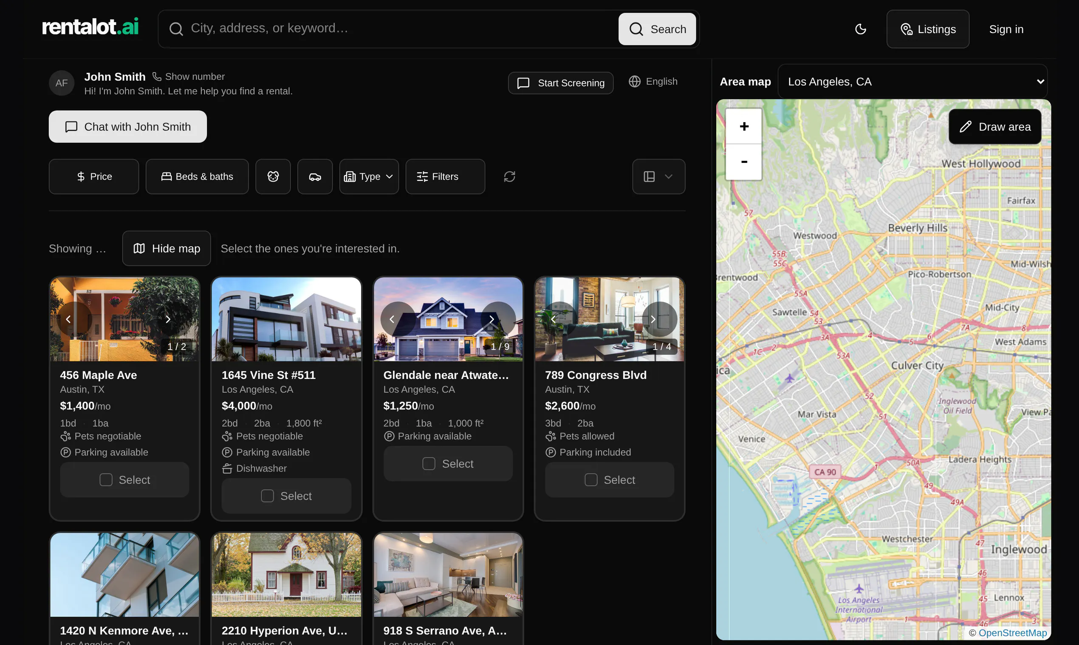The height and width of the screenshot is (645, 1079).
Task: Show John Smith's phone number
Action: (188, 76)
